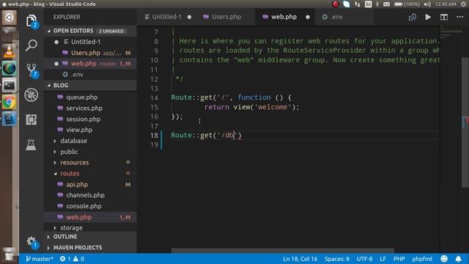Switch to the .env tab
This screenshot has height=264, width=469.
coord(336,17)
